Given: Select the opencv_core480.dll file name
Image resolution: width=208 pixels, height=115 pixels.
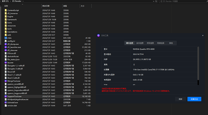Looking at the screenshot, I should [x=15, y=84].
